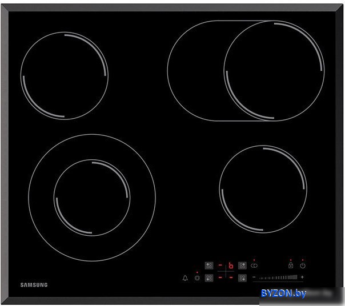Tap the dual-ring zone expansion icon
This screenshot has width=345, height=306.
254,265
